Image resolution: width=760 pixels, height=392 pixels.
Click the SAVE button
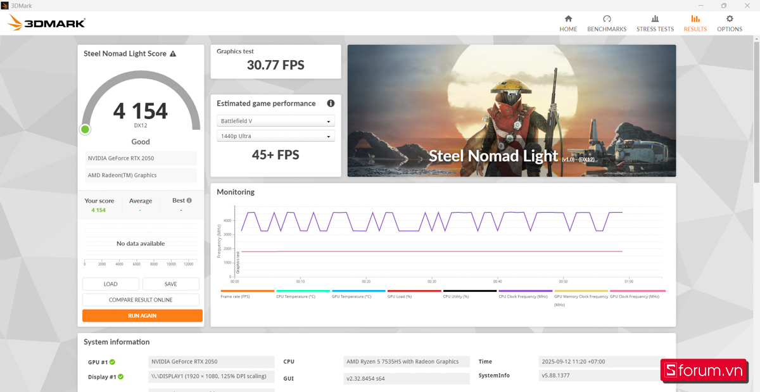pos(170,284)
